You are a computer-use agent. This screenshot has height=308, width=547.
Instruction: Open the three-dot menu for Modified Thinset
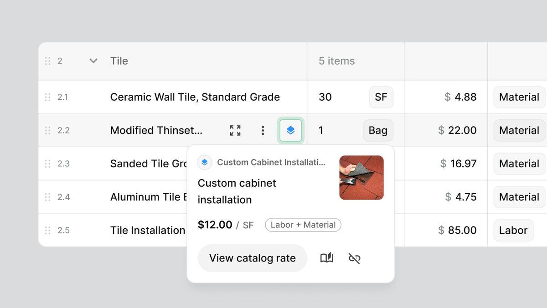263,130
